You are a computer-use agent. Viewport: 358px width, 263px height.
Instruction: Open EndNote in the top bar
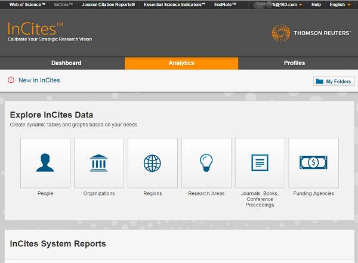coord(225,5)
